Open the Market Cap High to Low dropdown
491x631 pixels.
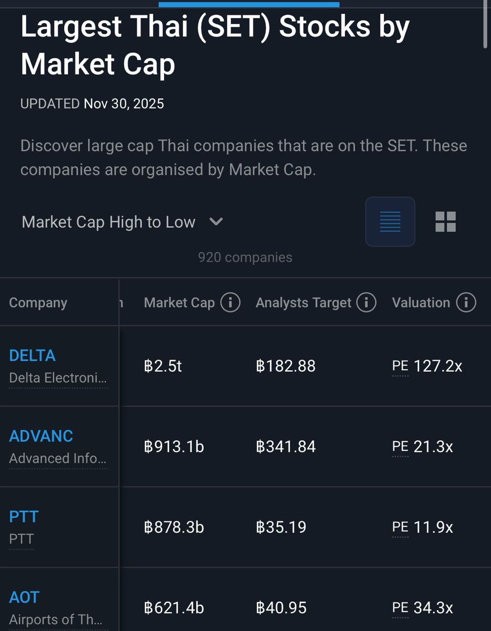tap(109, 222)
